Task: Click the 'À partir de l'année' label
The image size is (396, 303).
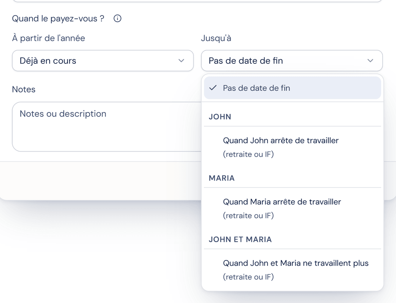Action: pyautogui.click(x=48, y=38)
